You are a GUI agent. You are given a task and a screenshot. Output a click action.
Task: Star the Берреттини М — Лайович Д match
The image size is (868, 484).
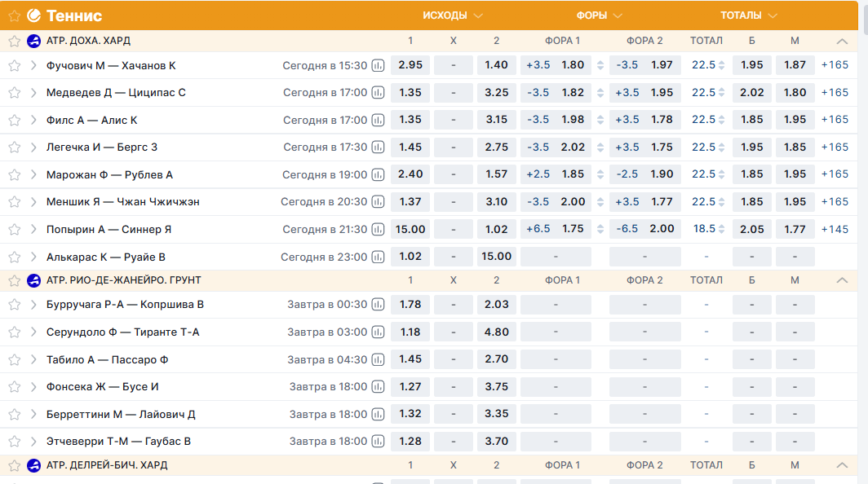point(14,415)
